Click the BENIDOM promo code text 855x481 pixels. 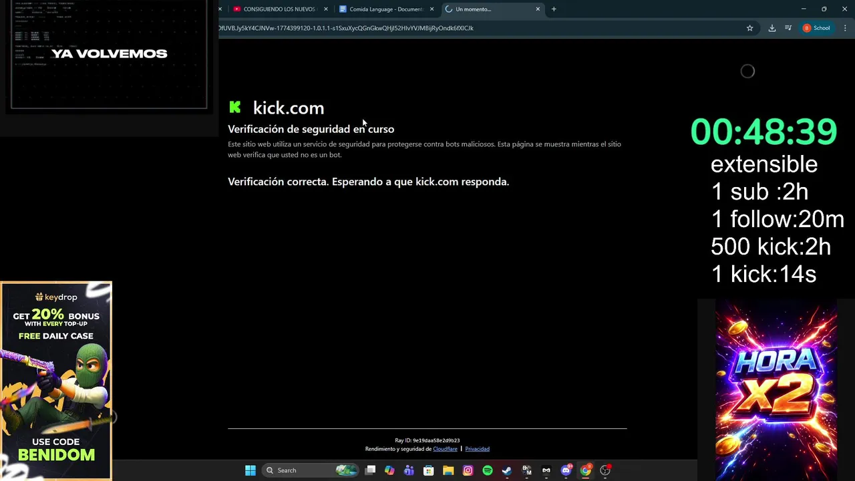tap(56, 455)
